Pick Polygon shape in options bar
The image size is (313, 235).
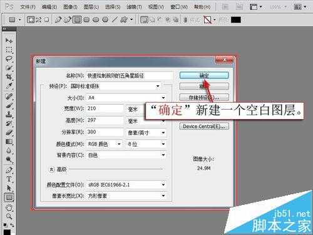(x=105, y=20)
